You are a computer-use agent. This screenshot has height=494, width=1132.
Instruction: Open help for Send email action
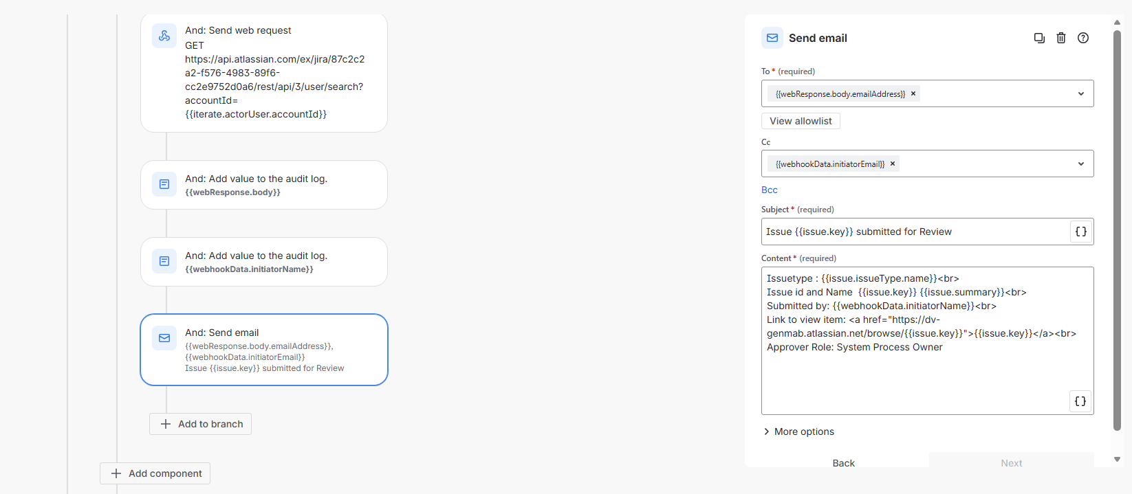pos(1083,38)
